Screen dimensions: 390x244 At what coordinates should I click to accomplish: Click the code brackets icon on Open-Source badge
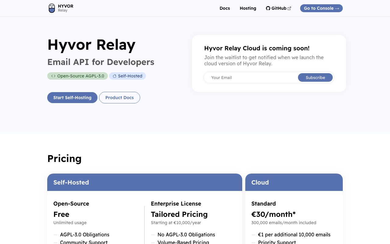point(53,76)
